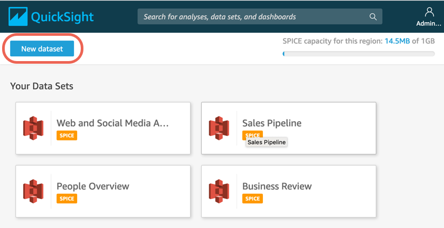The image size is (444, 228).
Task: Click the QuickSight brand name text
Action: tap(62, 16)
